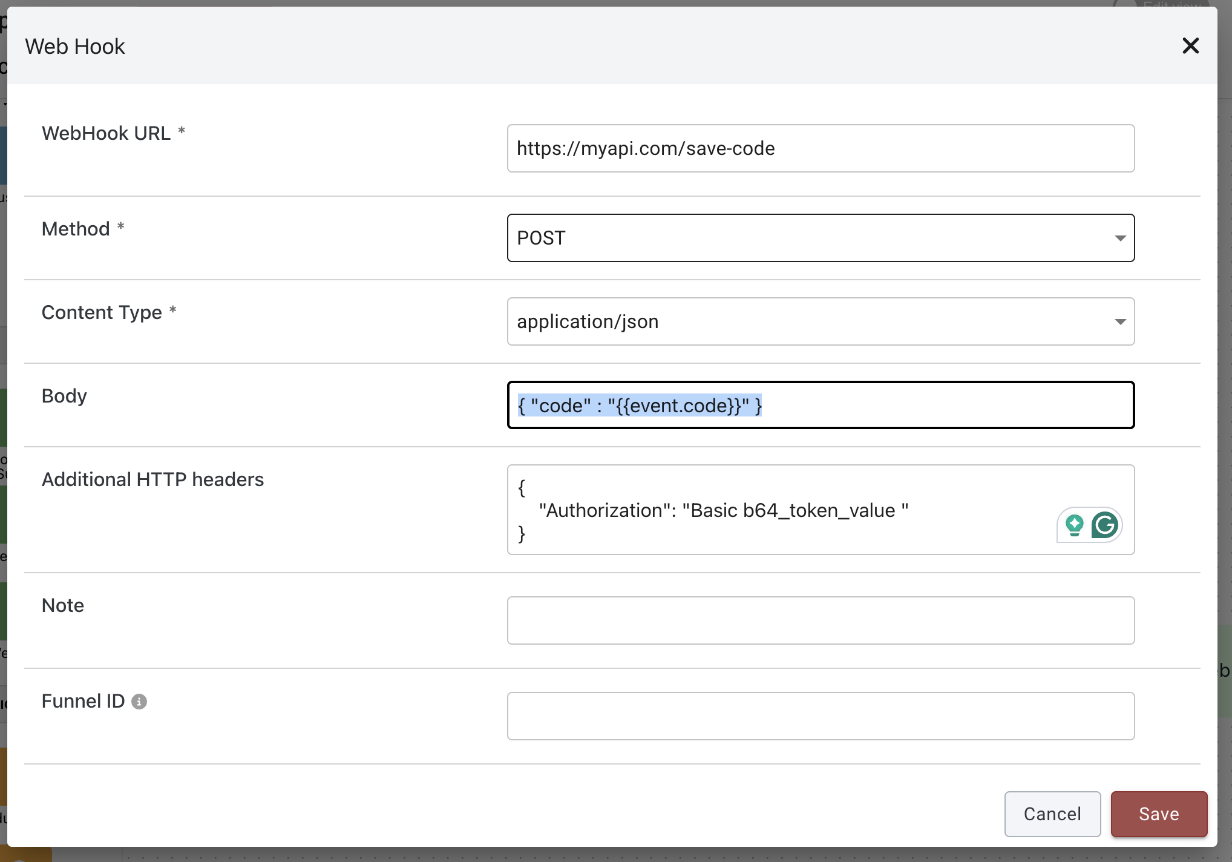Save the web hook settings

pos(1158,814)
